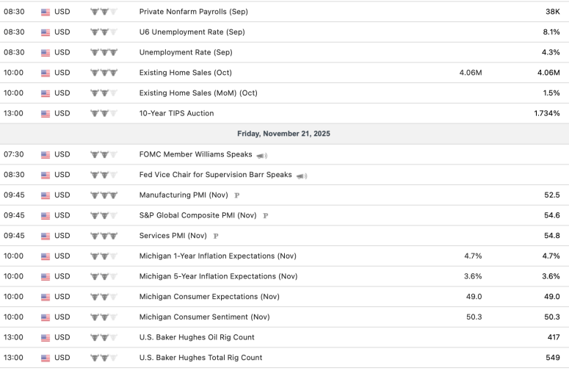569x371 pixels.
Task: Open the 10-Year TIPS Auction event
Action: 176,113
